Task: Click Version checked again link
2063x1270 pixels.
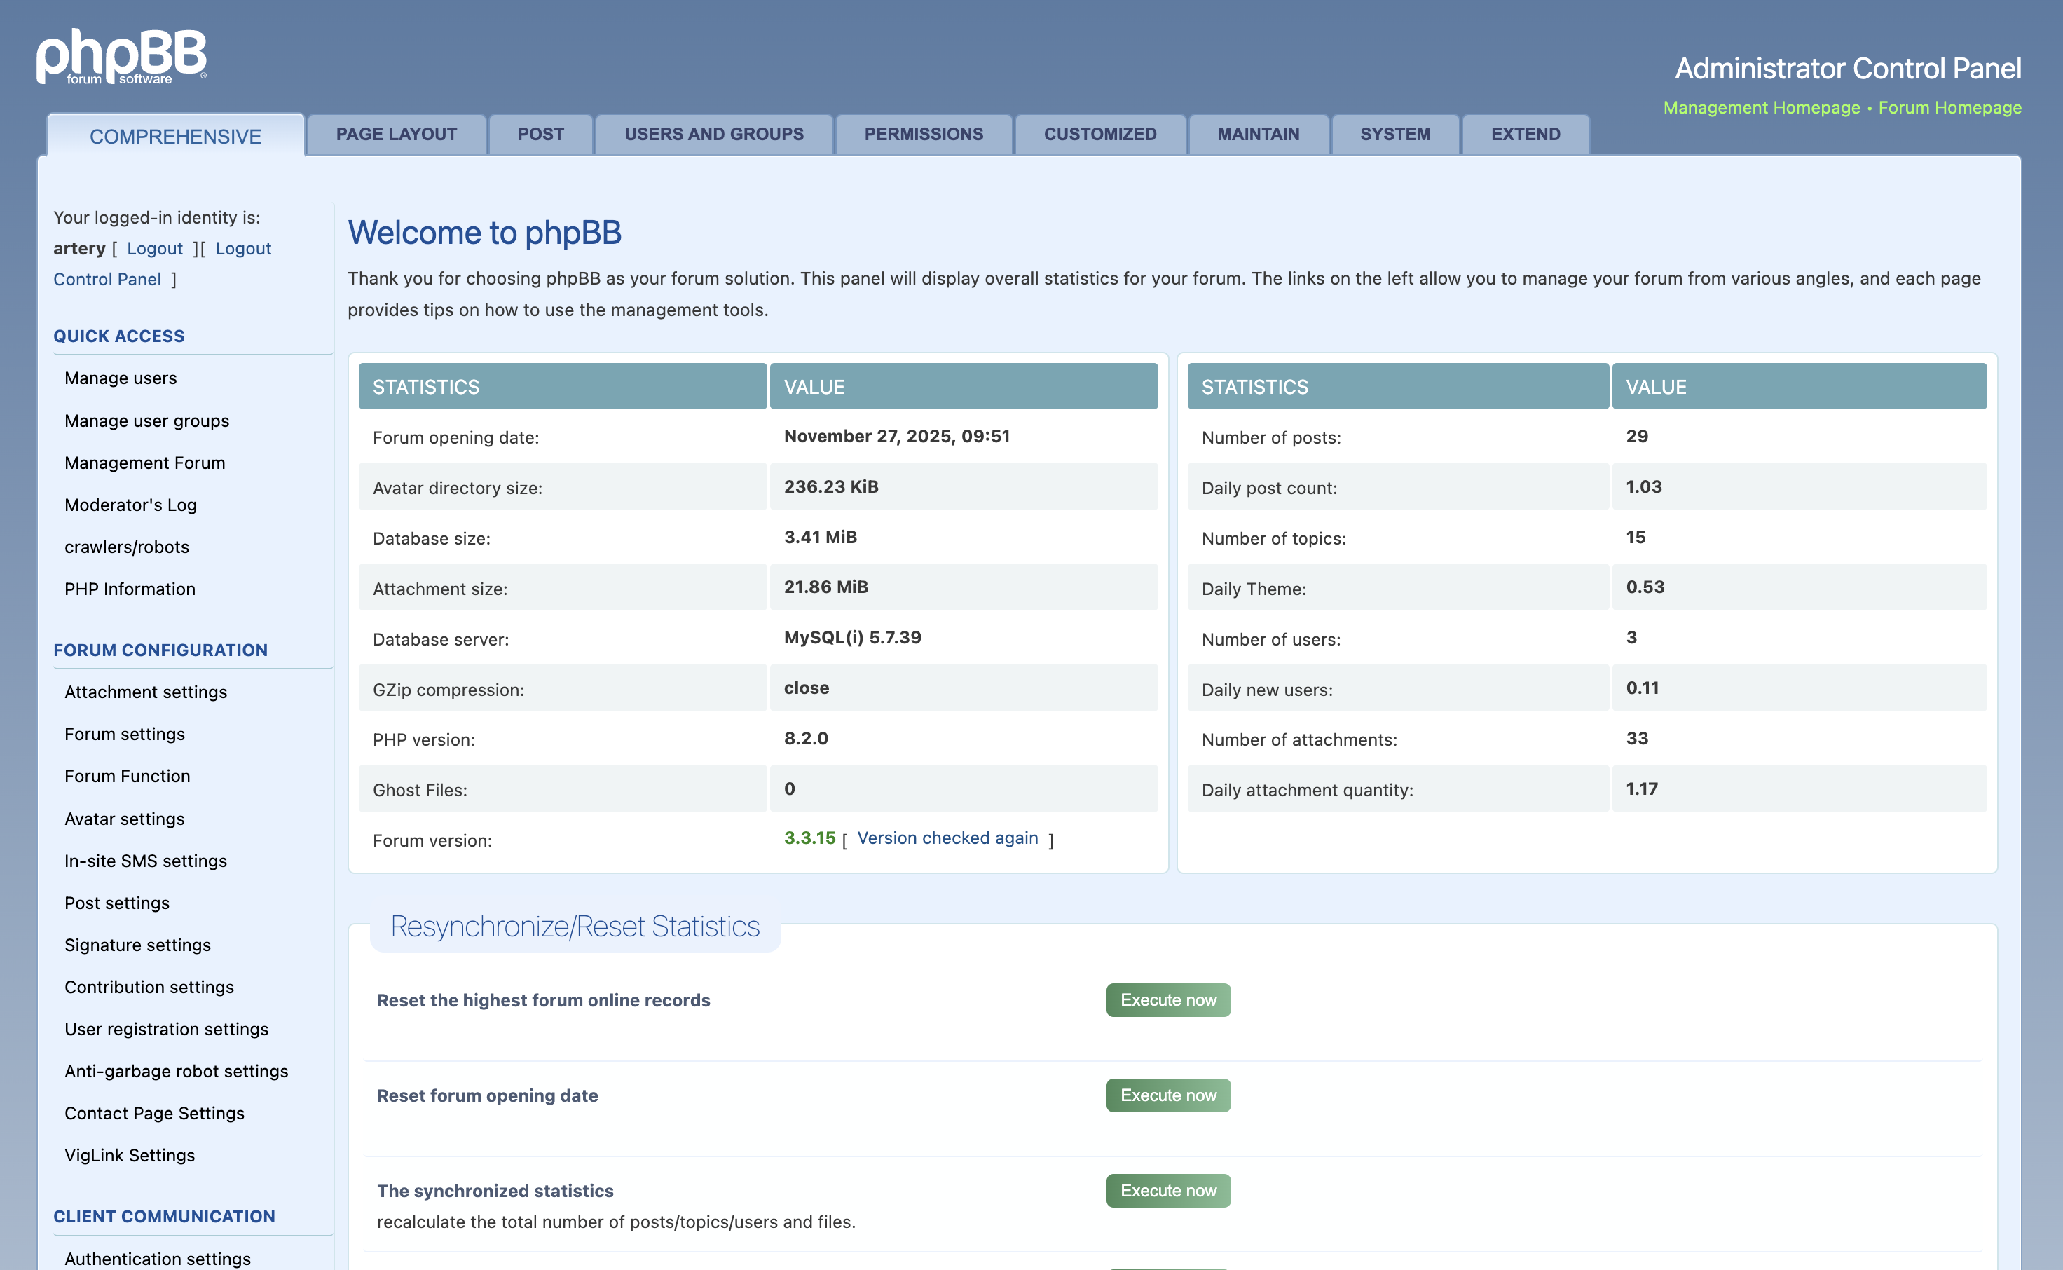Action: 947,838
